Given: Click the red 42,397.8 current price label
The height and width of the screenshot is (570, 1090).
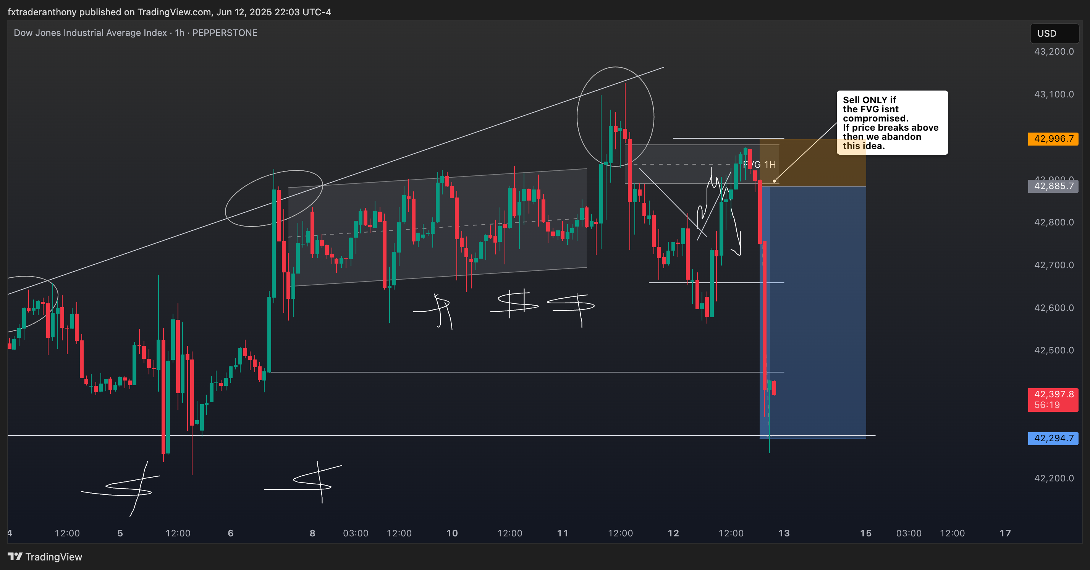Looking at the screenshot, I should pos(1053,395).
